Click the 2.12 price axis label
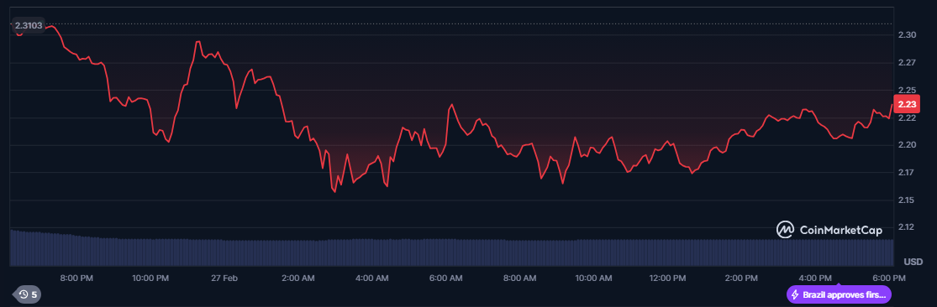The image size is (937, 307). (x=907, y=227)
